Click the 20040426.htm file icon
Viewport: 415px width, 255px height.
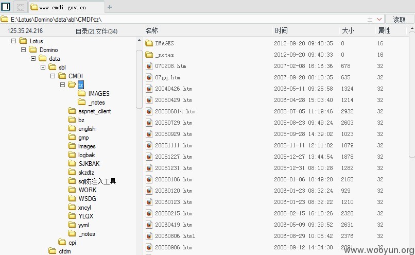pos(149,89)
